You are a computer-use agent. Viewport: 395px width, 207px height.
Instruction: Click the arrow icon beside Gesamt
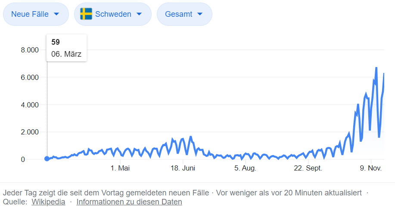[x=199, y=14]
